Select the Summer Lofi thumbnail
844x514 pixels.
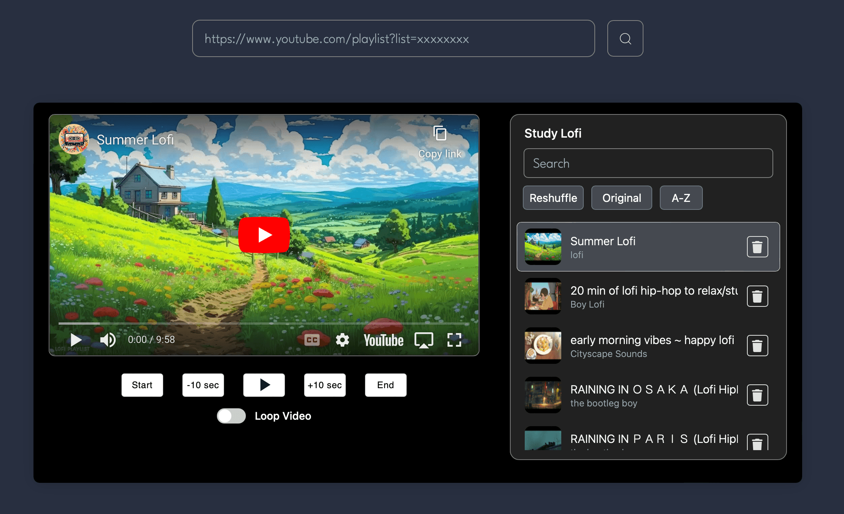pyautogui.click(x=543, y=247)
